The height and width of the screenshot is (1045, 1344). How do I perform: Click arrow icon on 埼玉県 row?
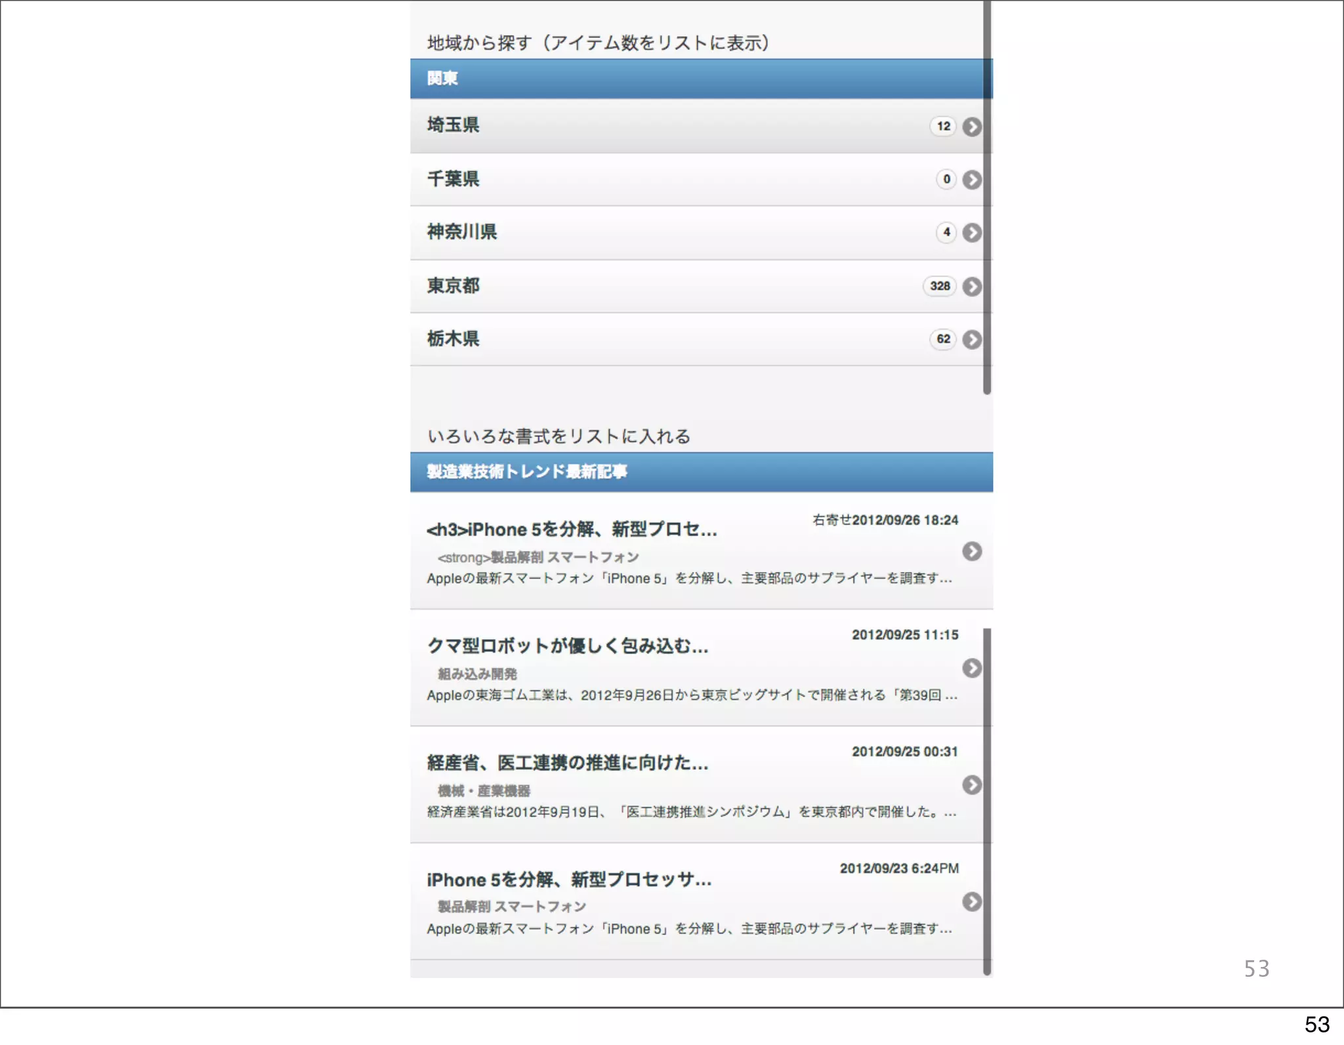[x=971, y=127]
